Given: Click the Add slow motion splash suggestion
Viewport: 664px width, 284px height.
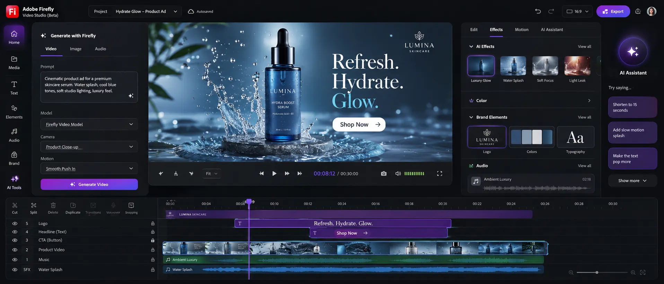Looking at the screenshot, I should (x=632, y=133).
